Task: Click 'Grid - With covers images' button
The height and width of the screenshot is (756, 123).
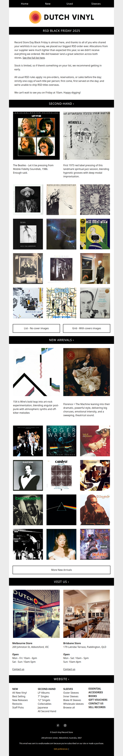Action: (86, 328)
